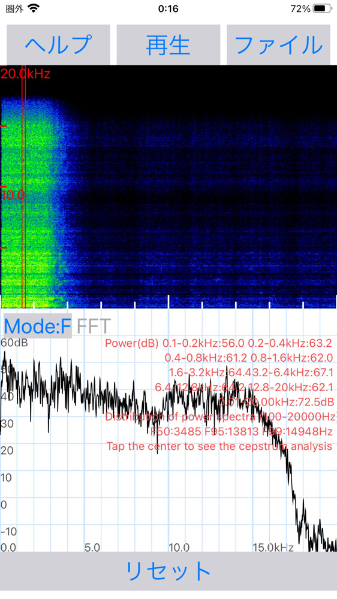Tap the 20.0kHz label on spectrogram

click(x=26, y=73)
